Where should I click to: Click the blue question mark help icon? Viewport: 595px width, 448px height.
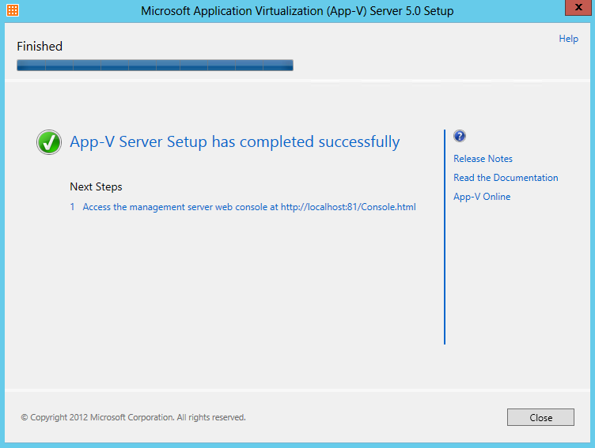pyautogui.click(x=460, y=136)
